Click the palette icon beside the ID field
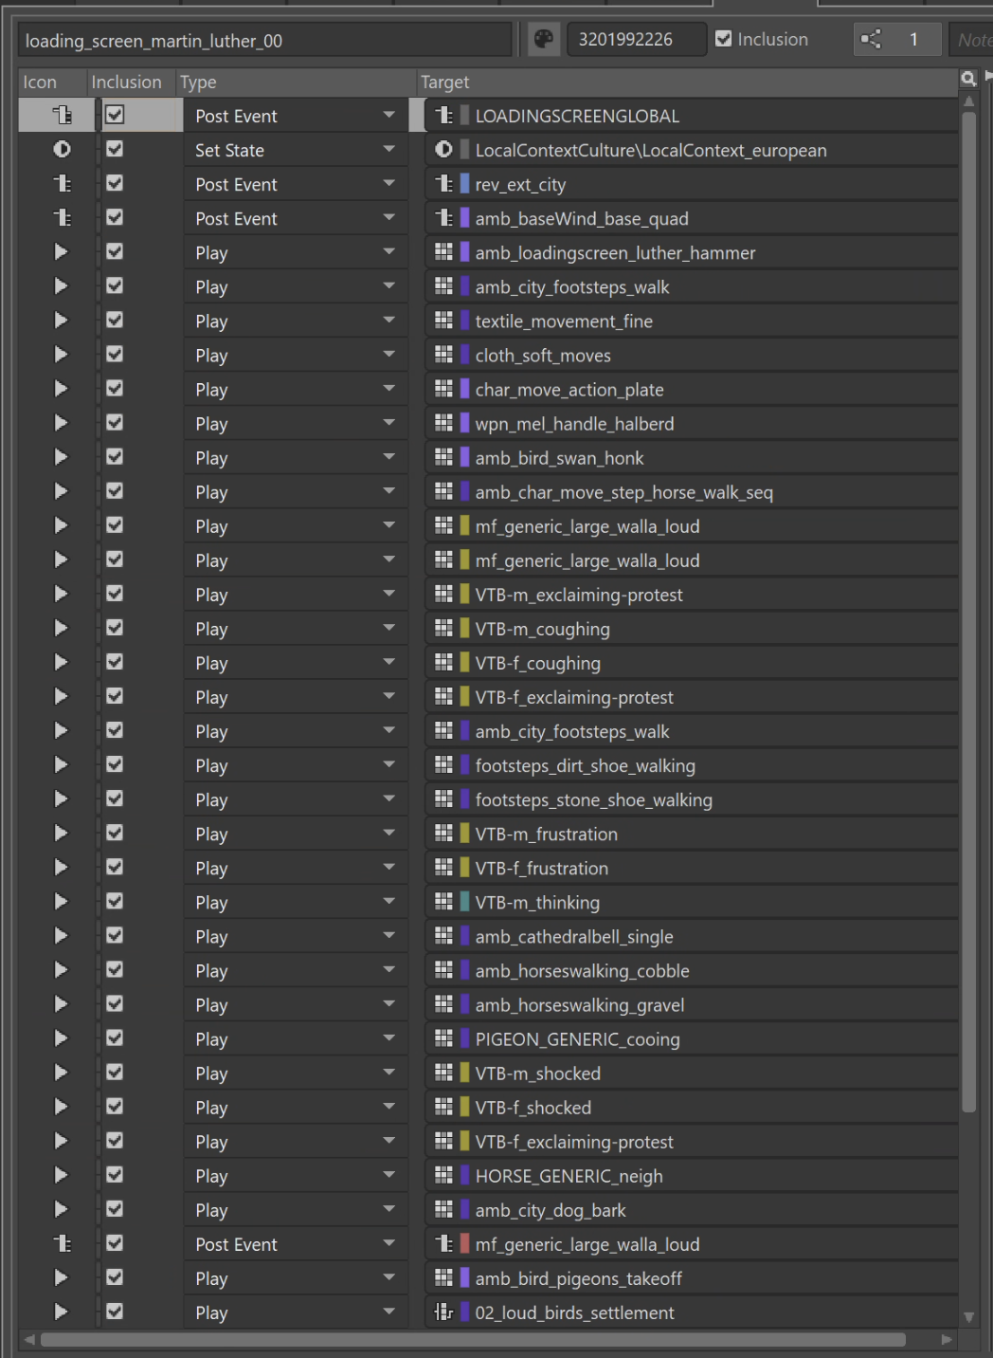This screenshot has width=993, height=1358. point(543,39)
